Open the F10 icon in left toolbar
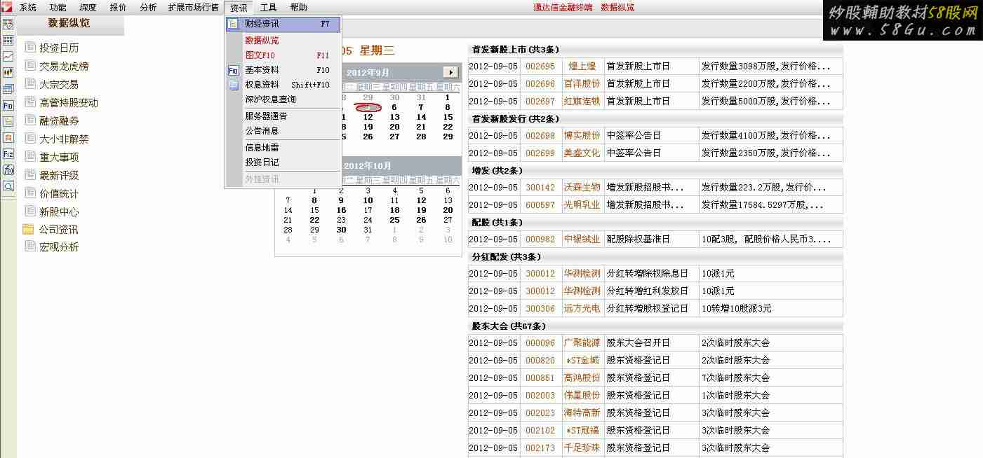The width and height of the screenshot is (983, 458). point(8,106)
